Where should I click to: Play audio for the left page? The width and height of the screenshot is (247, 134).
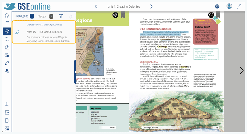point(115,15)
